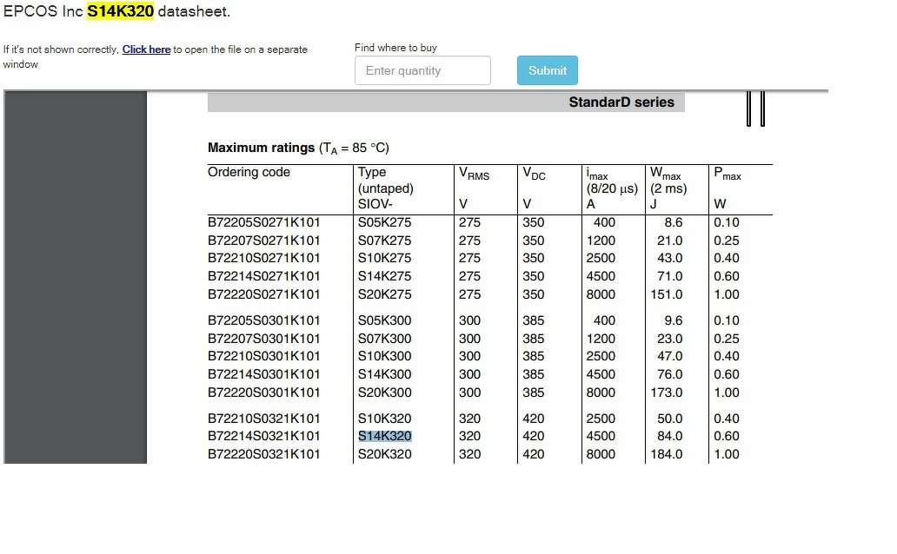
Task: Click the Wmax value 23.0
Action: click(670, 339)
